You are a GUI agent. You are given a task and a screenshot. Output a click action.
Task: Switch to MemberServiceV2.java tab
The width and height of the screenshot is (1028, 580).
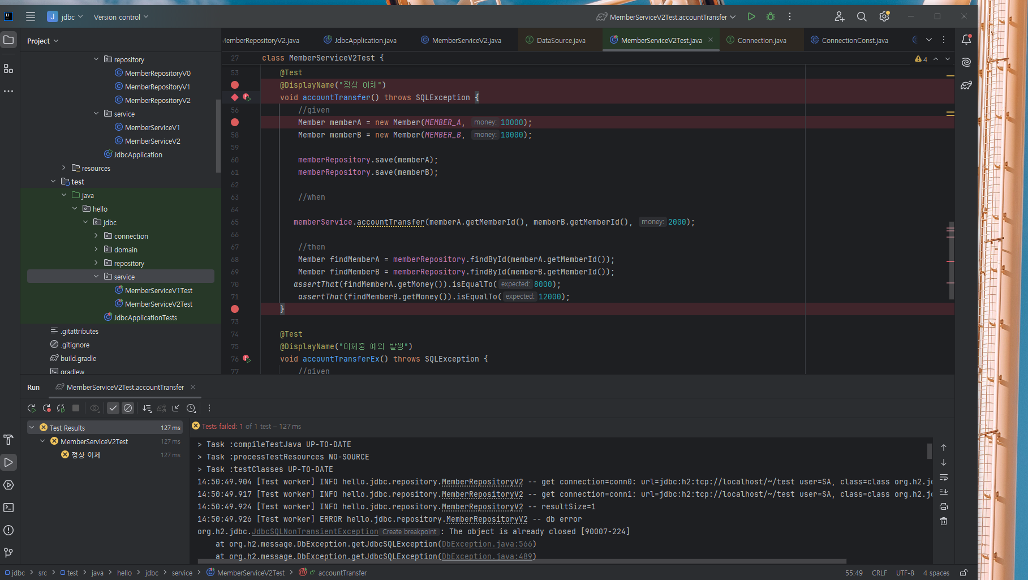click(461, 40)
